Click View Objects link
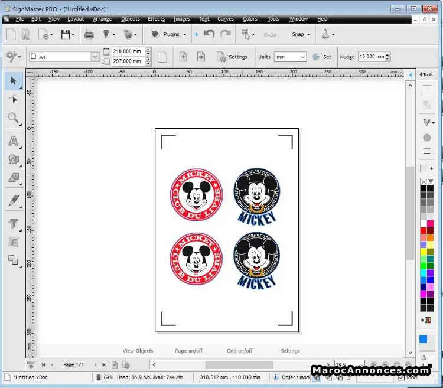443x388 pixels. [138, 351]
